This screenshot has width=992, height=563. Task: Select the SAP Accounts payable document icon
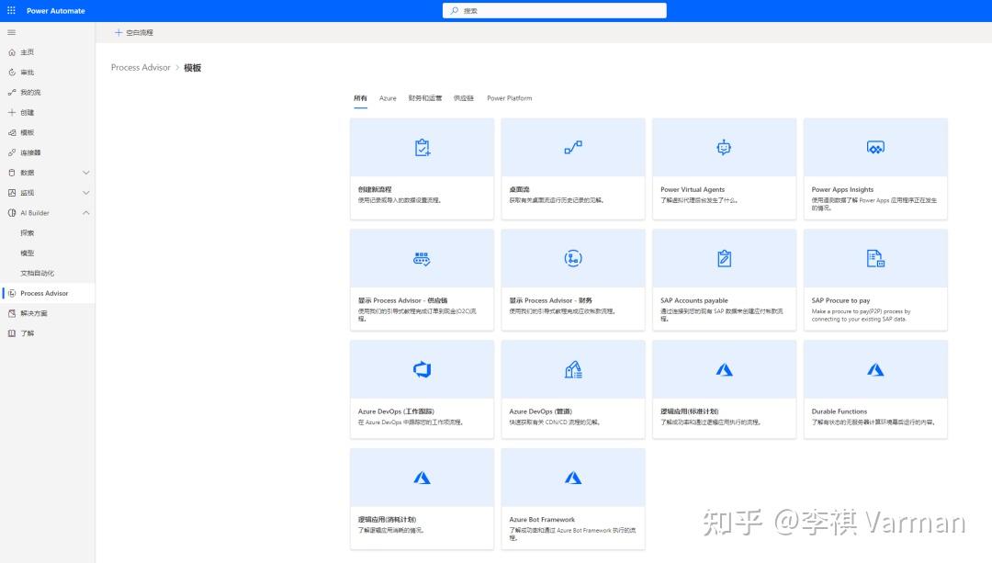(x=724, y=257)
